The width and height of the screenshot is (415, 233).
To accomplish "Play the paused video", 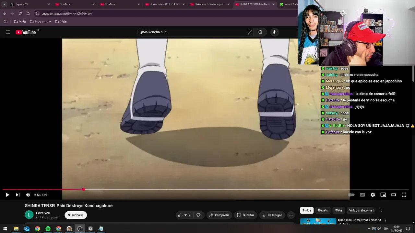I will tap(7, 195).
